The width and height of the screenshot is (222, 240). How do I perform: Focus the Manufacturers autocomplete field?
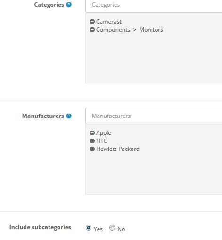coord(154,116)
